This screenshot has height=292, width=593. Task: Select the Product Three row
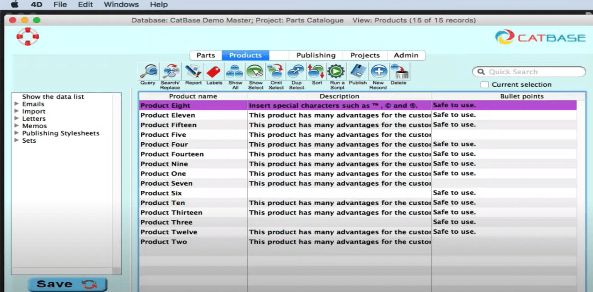tap(358, 222)
